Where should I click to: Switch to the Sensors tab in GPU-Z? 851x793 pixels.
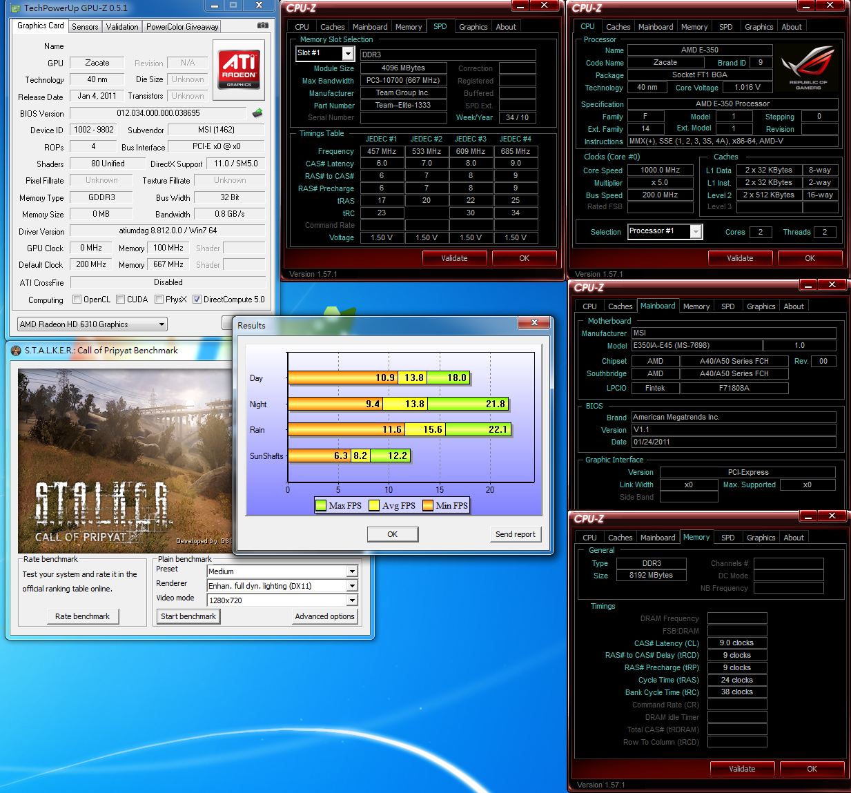[85, 27]
